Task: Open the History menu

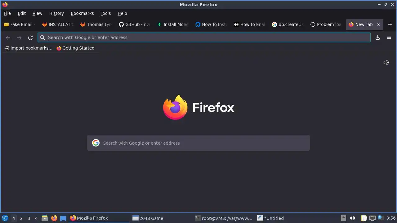Action: [56, 13]
